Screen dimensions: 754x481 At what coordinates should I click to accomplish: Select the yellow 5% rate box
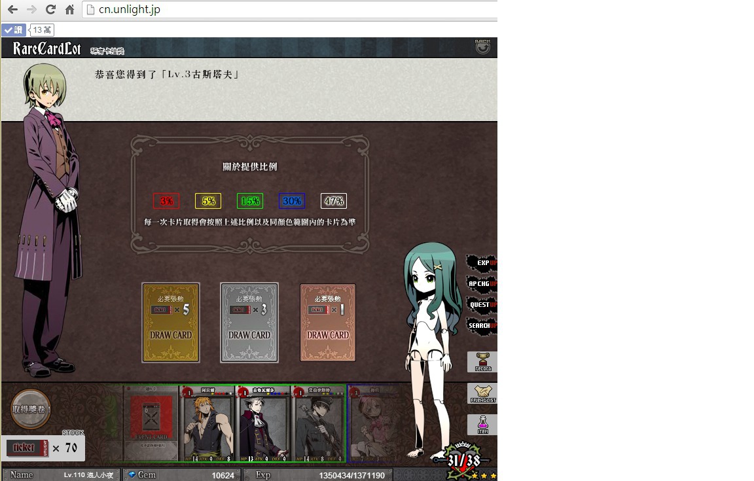(208, 200)
